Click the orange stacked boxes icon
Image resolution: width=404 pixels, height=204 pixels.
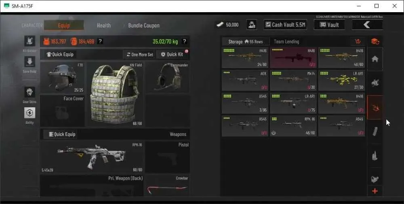[x=375, y=41]
